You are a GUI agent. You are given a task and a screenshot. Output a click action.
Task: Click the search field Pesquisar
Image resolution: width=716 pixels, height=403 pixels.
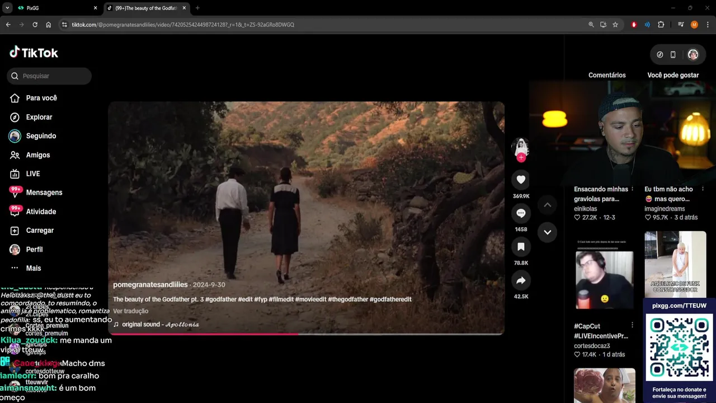pyautogui.click(x=49, y=76)
